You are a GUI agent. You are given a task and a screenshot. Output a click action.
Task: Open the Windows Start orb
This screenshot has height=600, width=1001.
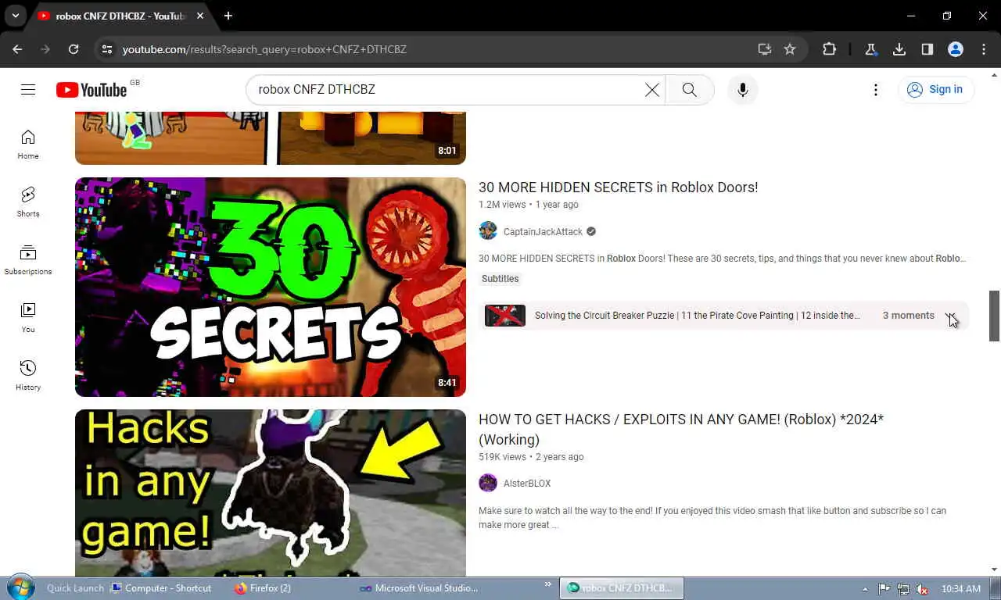click(x=20, y=587)
